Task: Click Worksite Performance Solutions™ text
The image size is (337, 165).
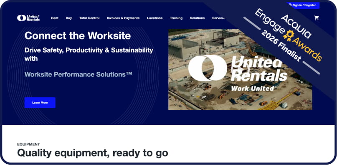Action: click(x=78, y=74)
